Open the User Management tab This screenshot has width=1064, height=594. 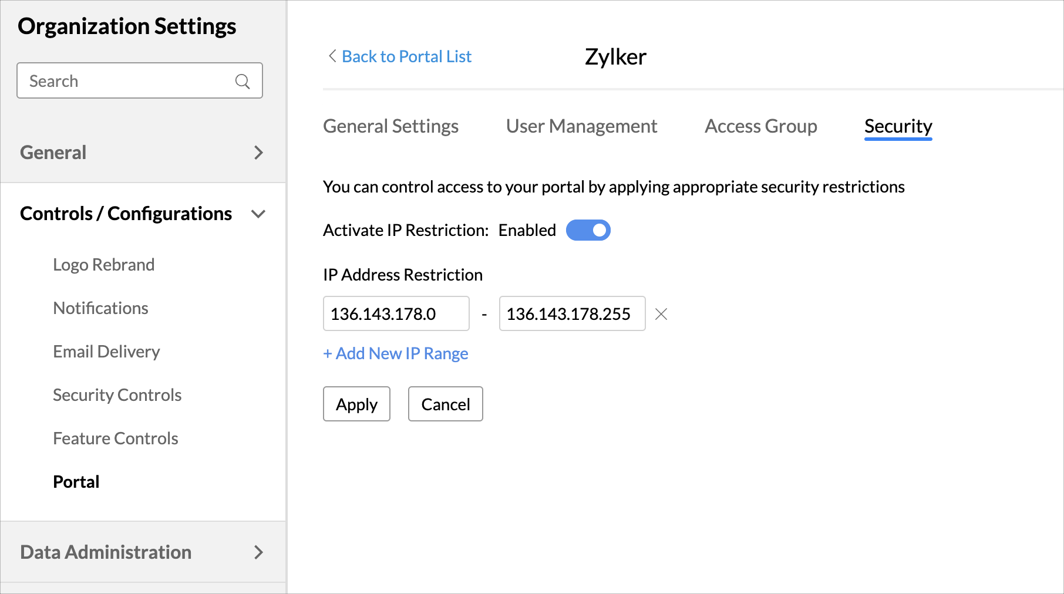(x=581, y=126)
